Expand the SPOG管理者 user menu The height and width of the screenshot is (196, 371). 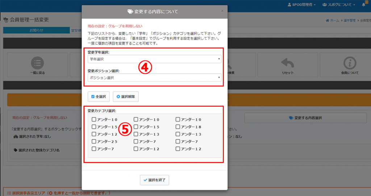[x=301, y=5]
